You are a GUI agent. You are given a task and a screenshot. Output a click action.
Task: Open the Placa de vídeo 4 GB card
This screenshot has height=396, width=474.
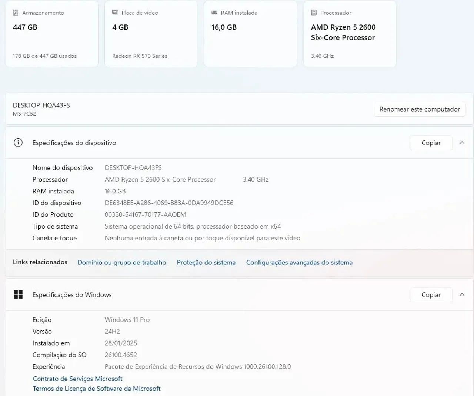pyautogui.click(x=151, y=34)
